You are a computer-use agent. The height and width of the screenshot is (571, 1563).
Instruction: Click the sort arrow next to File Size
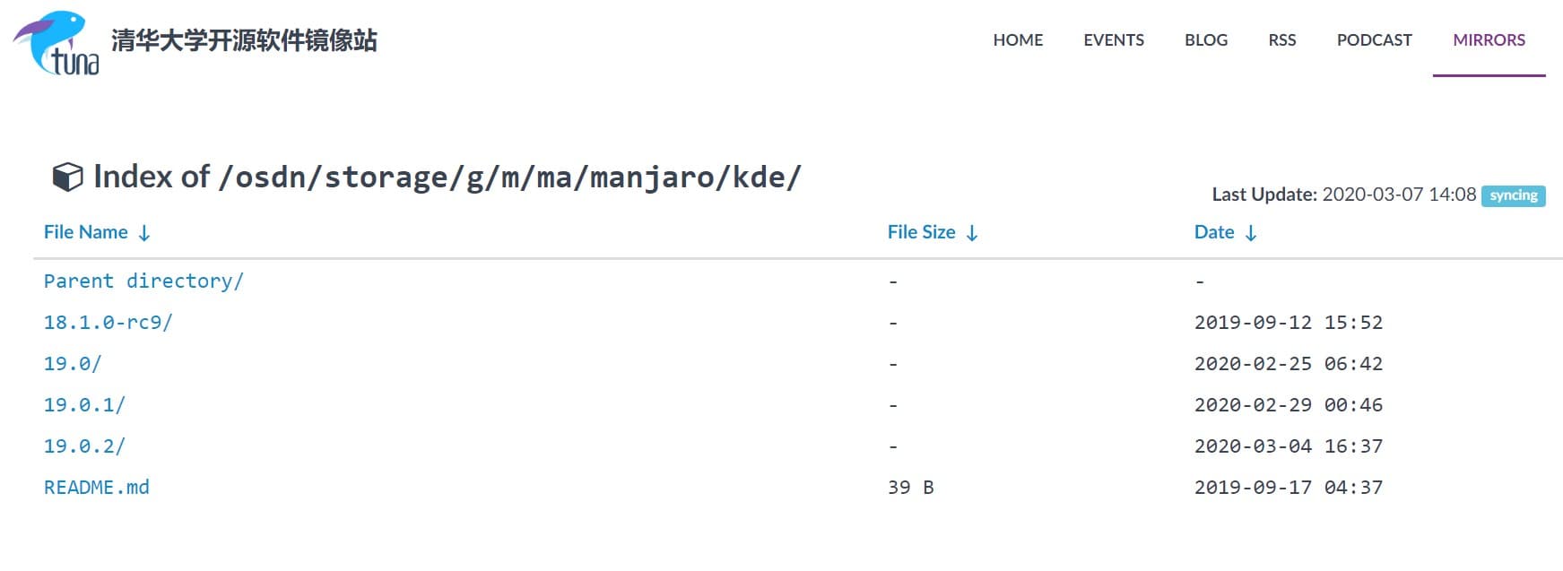(x=971, y=233)
